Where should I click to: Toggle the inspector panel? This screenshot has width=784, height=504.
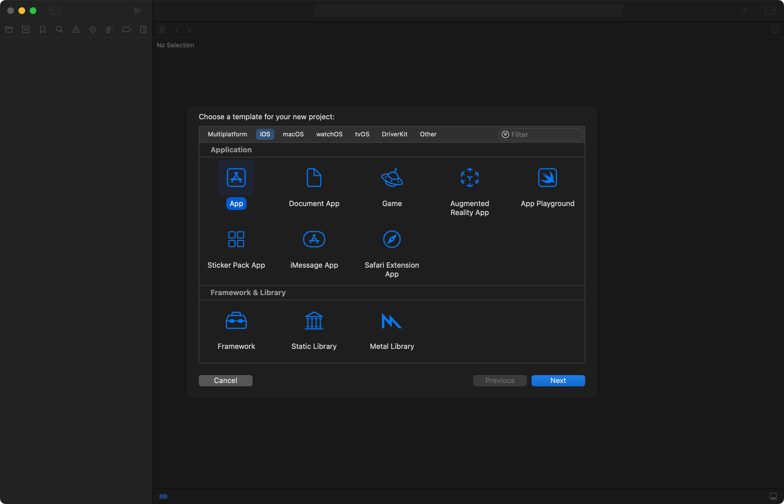click(x=770, y=10)
